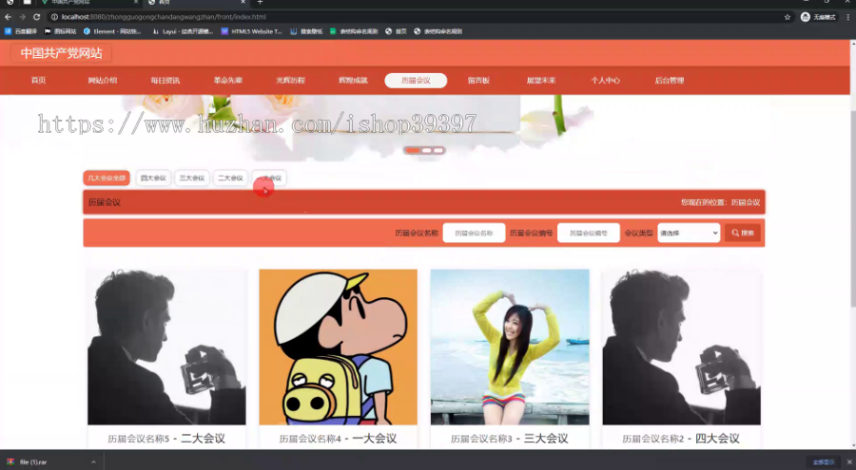
Task: Select the highlighted 历届会议 navigation item
Action: click(416, 80)
